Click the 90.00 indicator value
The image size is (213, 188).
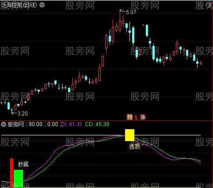pos(35,124)
